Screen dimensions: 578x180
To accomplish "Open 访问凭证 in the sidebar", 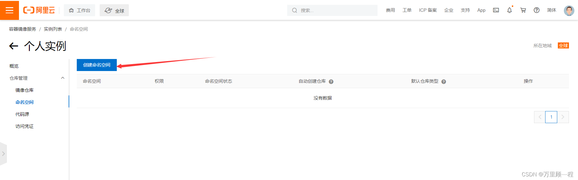I will point(24,126).
